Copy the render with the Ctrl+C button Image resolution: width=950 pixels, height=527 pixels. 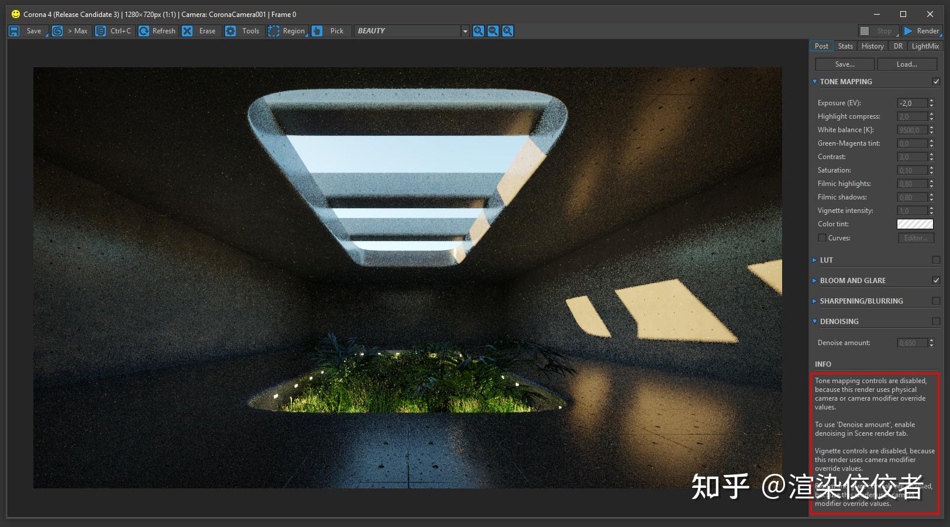114,31
